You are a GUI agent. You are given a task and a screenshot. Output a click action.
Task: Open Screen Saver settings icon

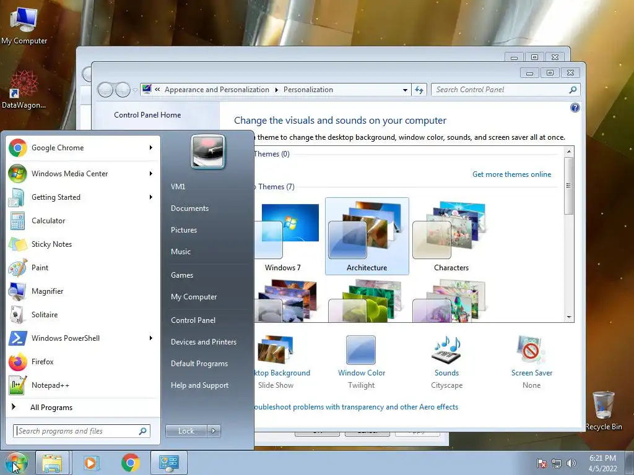coord(531,350)
